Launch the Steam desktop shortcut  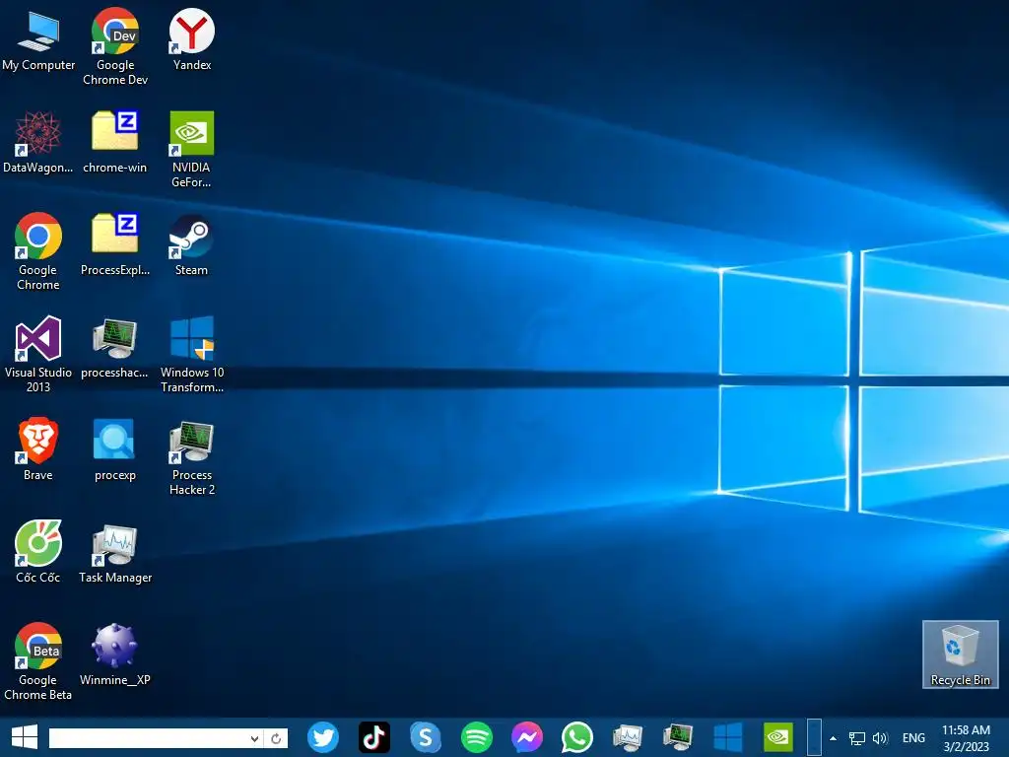[x=192, y=244]
